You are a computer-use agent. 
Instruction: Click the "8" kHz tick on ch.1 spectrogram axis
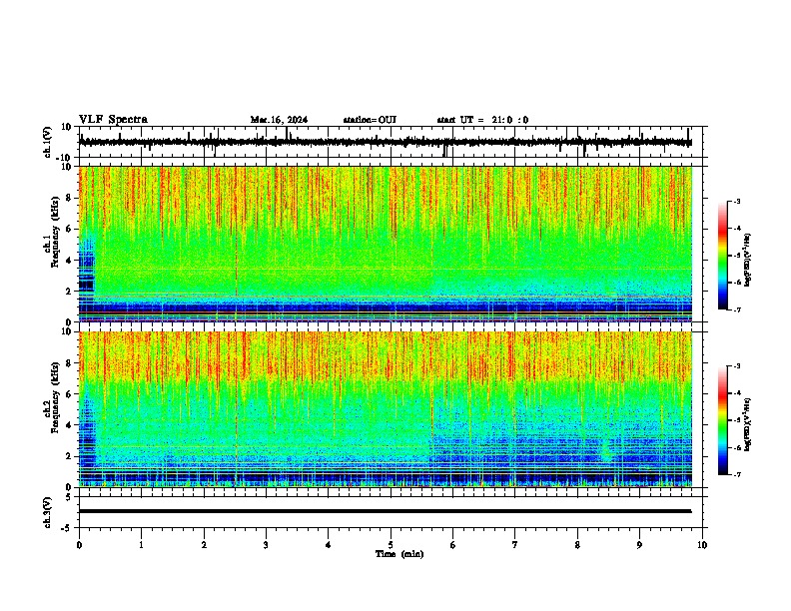click(x=70, y=198)
